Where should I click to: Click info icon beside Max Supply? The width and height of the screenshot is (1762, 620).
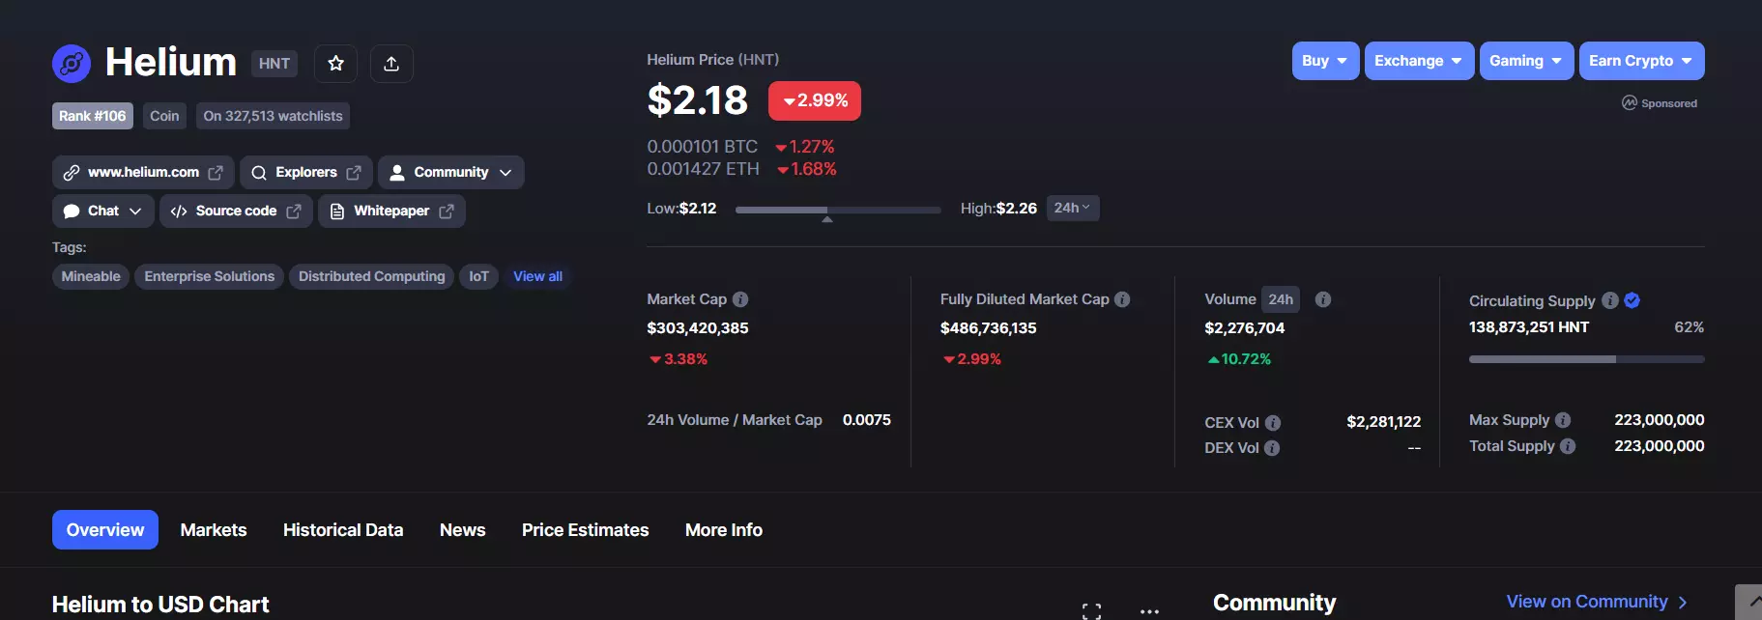(x=1563, y=420)
